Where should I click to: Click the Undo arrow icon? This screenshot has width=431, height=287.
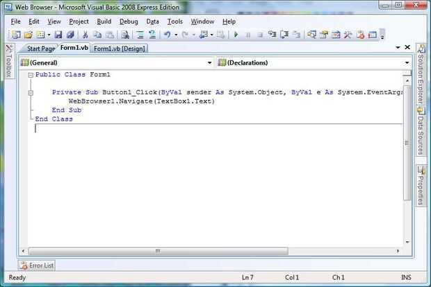tap(167, 35)
